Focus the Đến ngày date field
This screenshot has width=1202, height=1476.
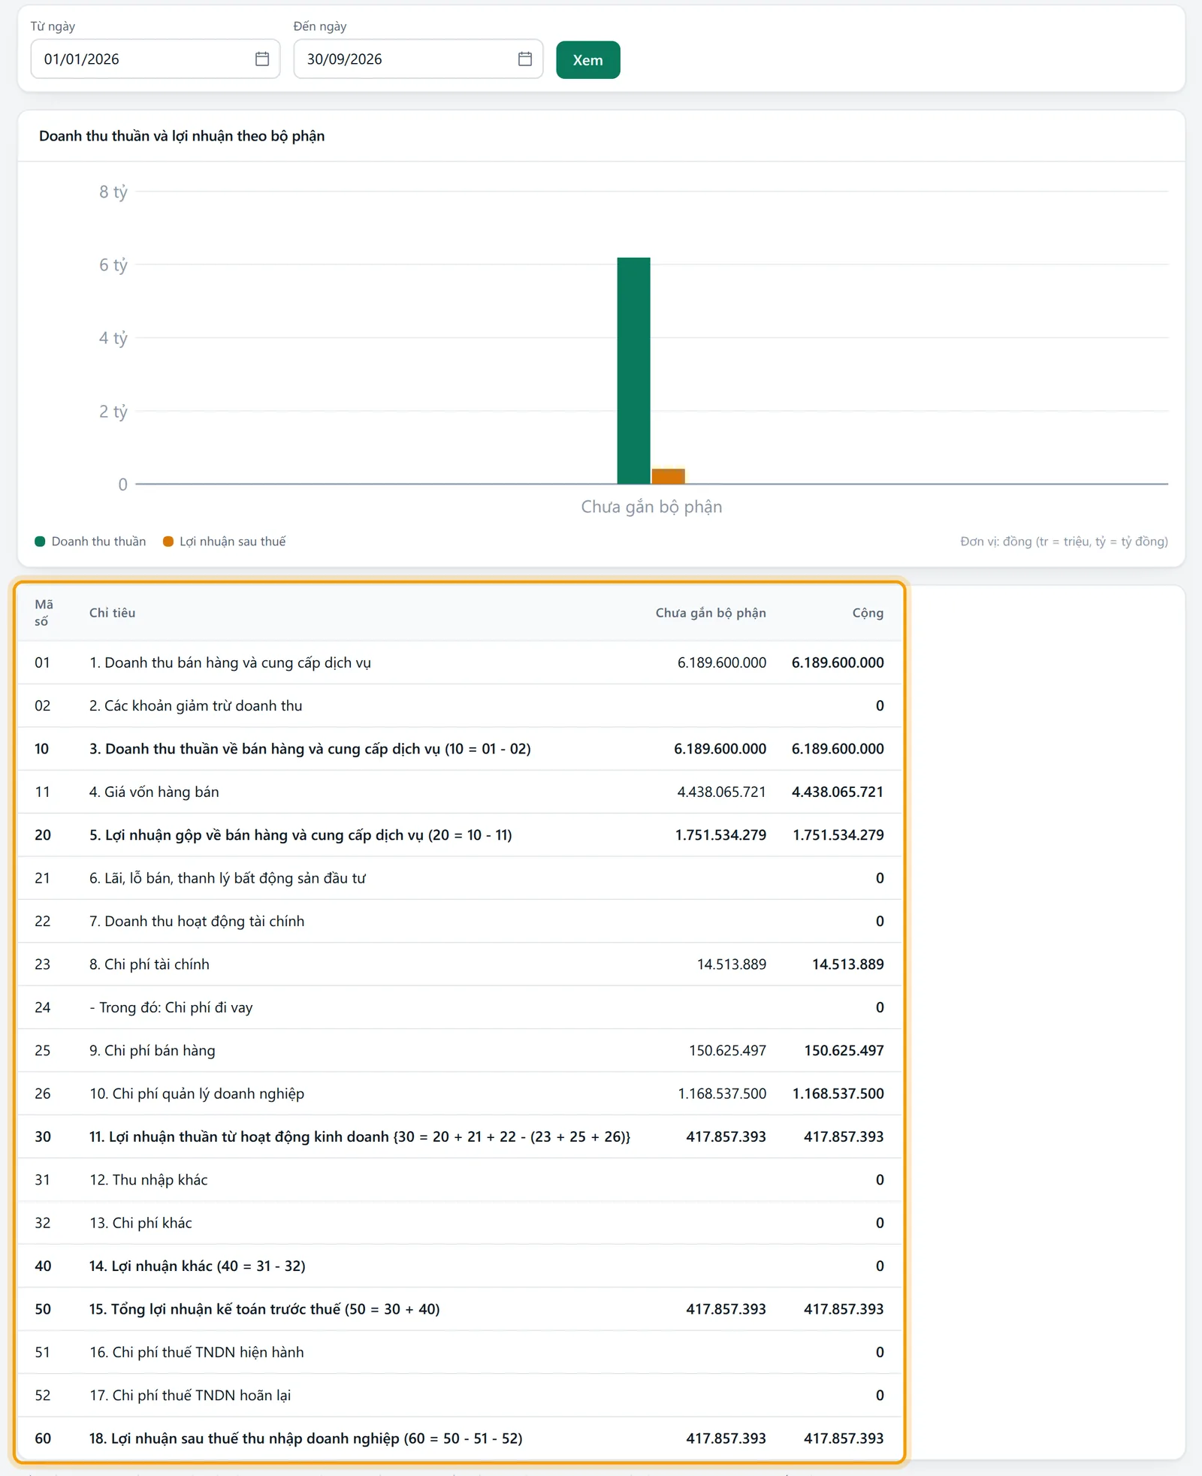pos(418,59)
